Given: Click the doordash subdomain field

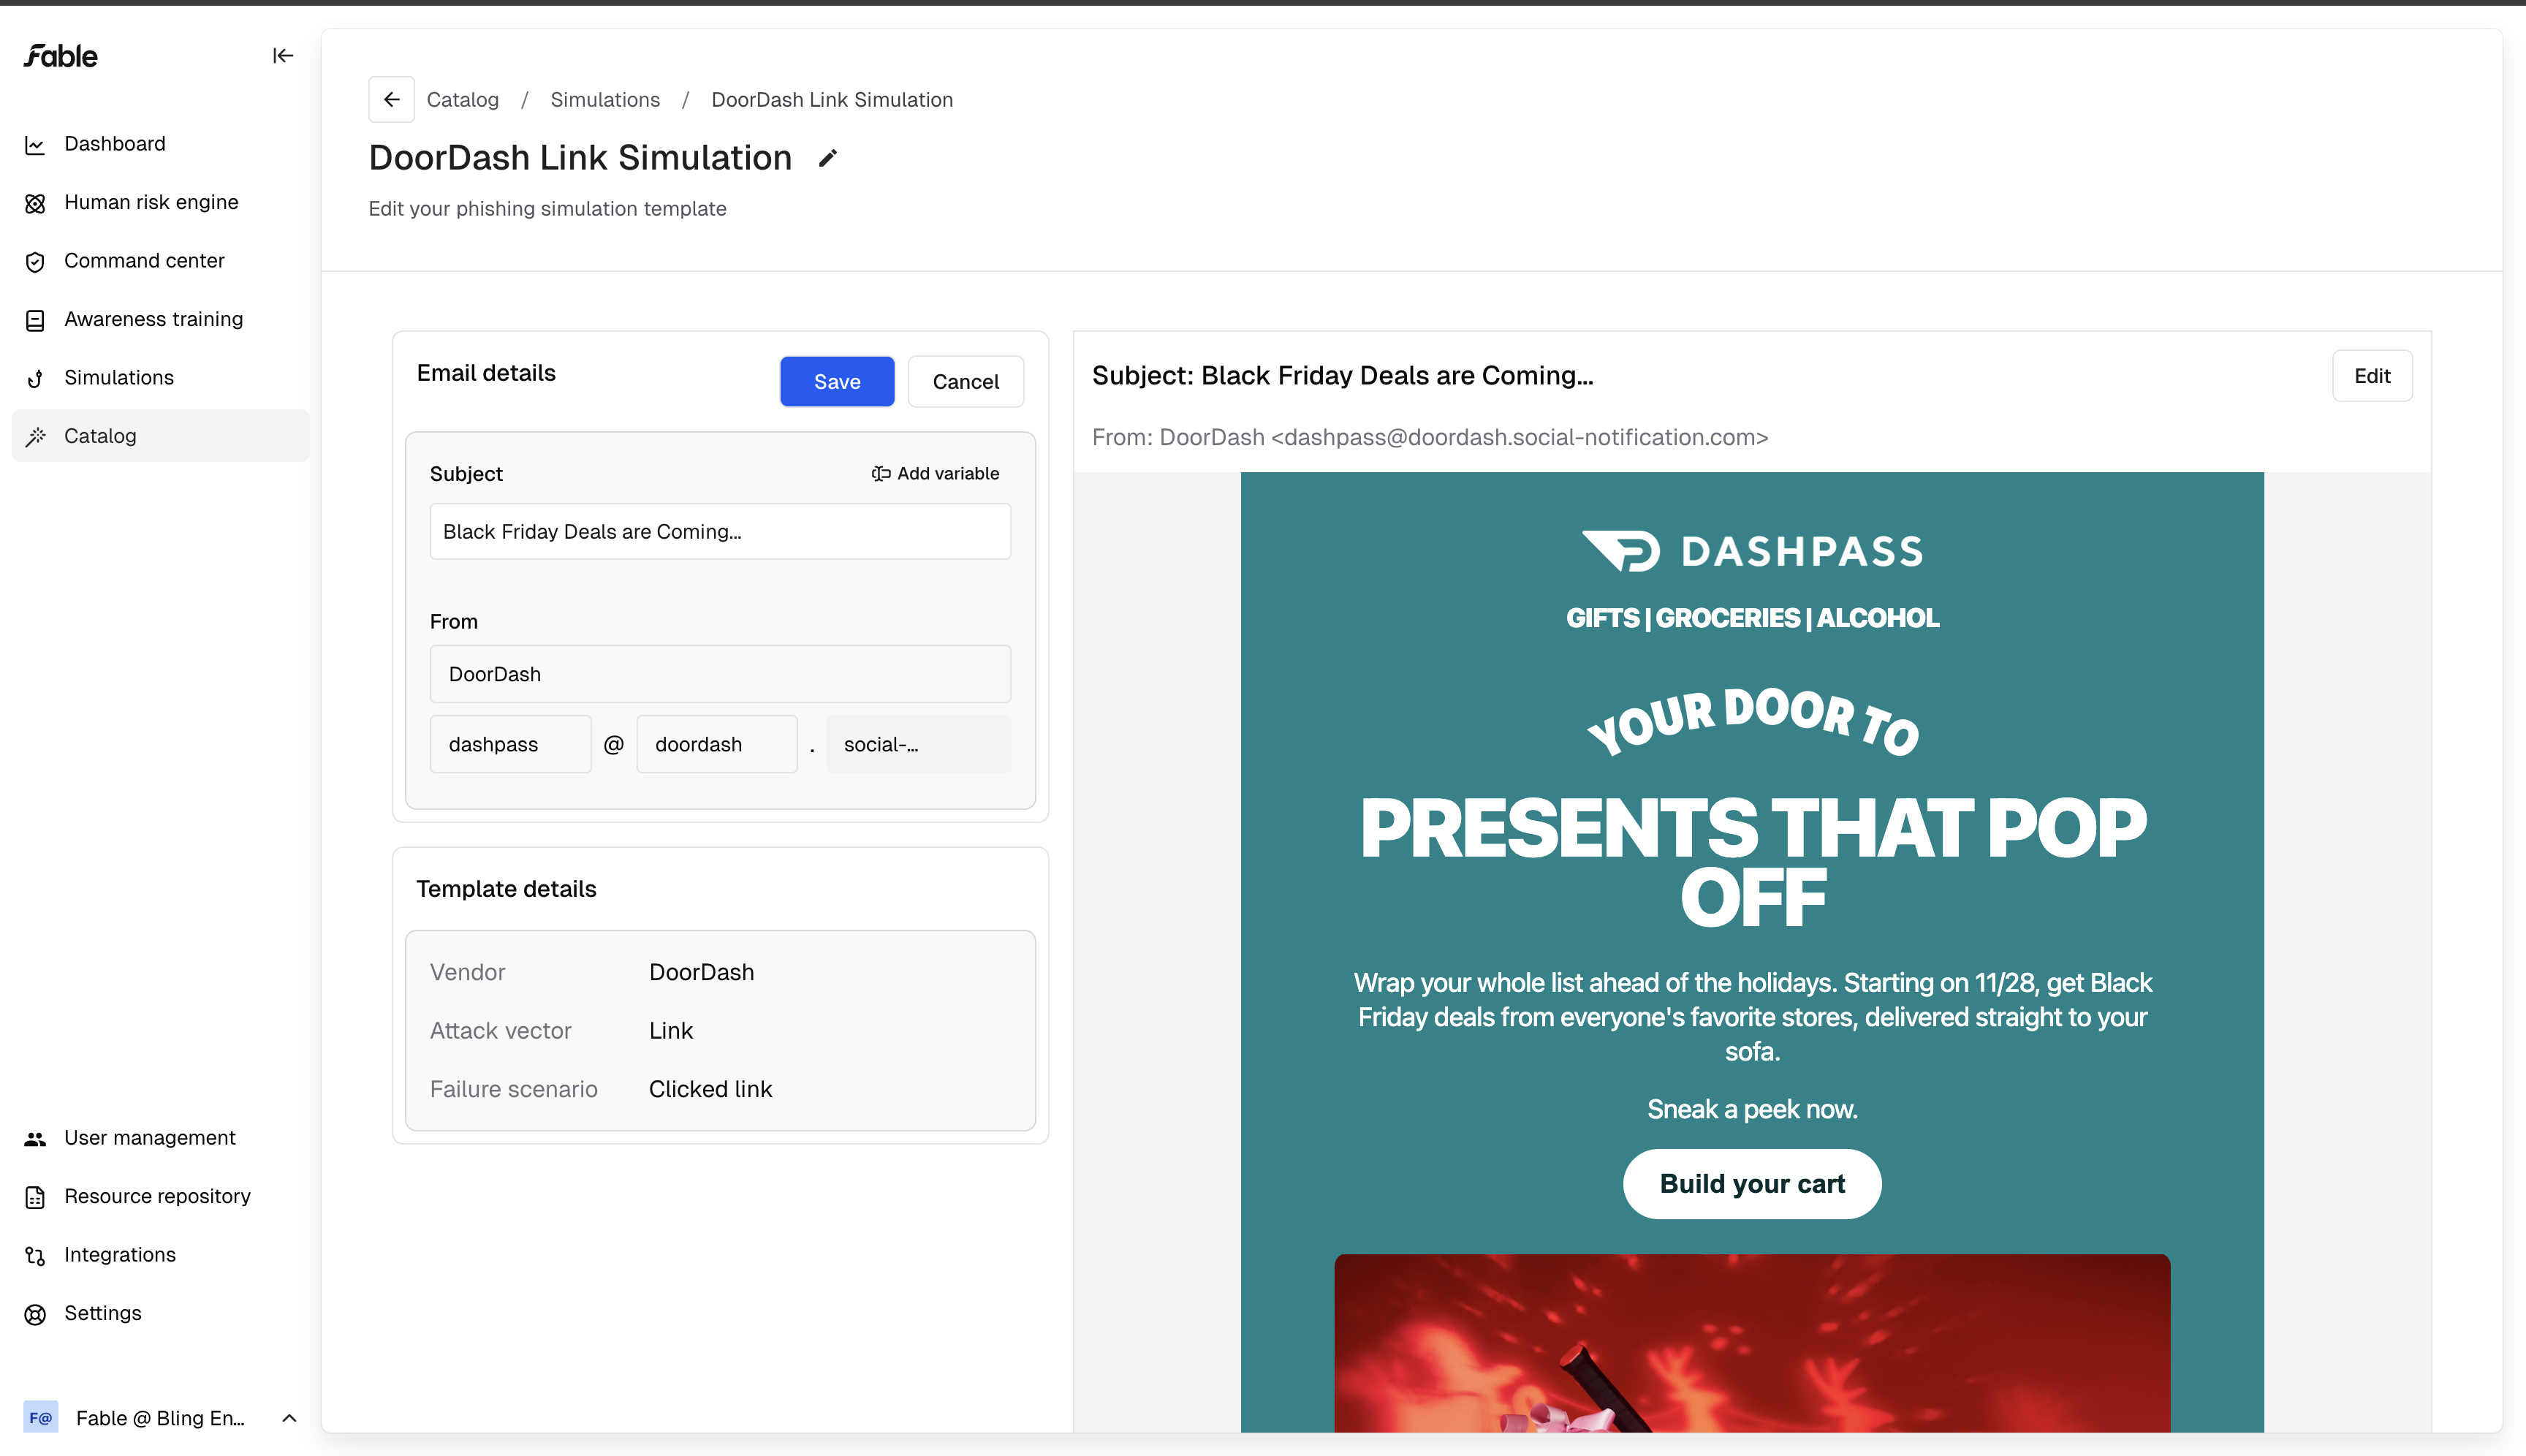Looking at the screenshot, I should pos(717,744).
